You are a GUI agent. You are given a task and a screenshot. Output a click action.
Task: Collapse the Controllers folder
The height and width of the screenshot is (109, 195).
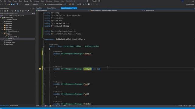(2, 29)
